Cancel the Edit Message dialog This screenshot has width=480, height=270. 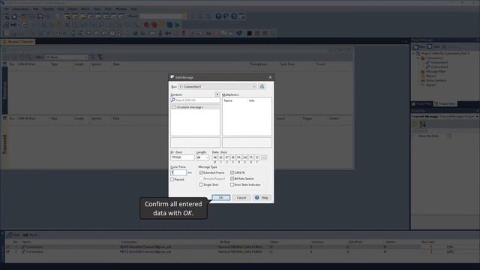click(241, 197)
